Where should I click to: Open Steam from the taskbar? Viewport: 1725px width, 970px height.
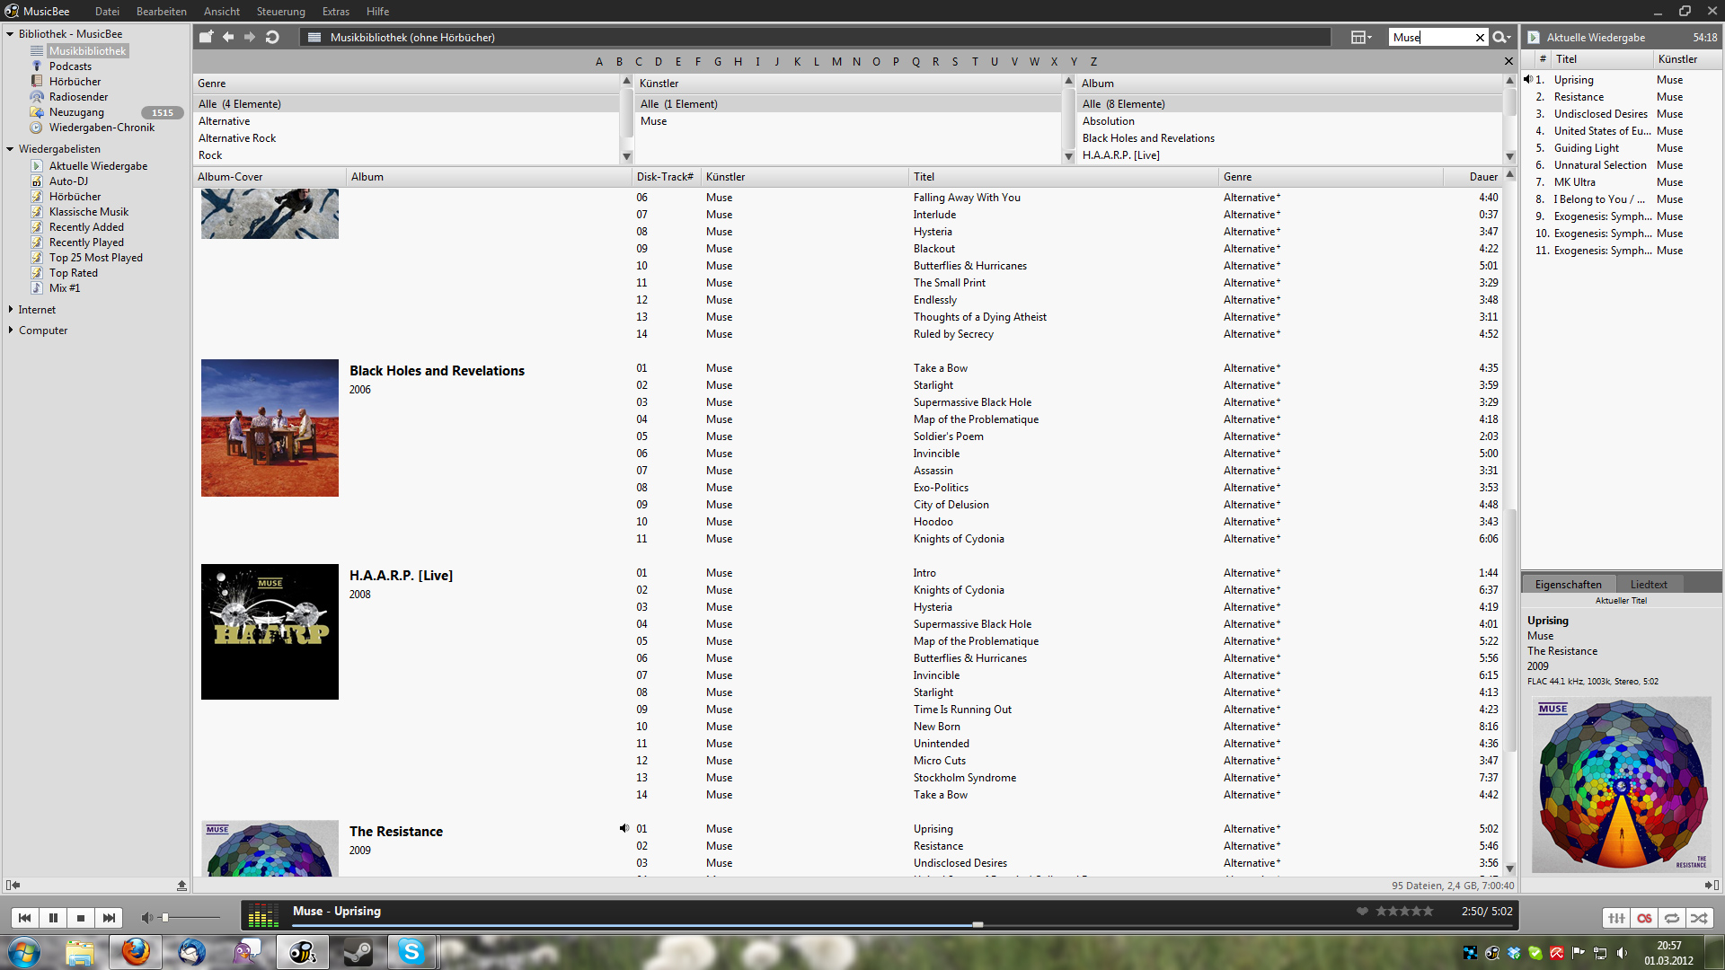tap(358, 951)
